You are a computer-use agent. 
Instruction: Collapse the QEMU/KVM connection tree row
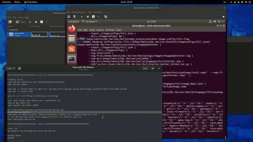click(8, 30)
